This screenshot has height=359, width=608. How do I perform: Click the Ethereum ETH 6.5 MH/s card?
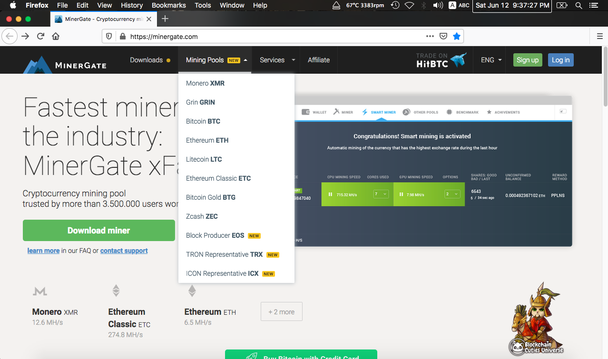coord(210,306)
